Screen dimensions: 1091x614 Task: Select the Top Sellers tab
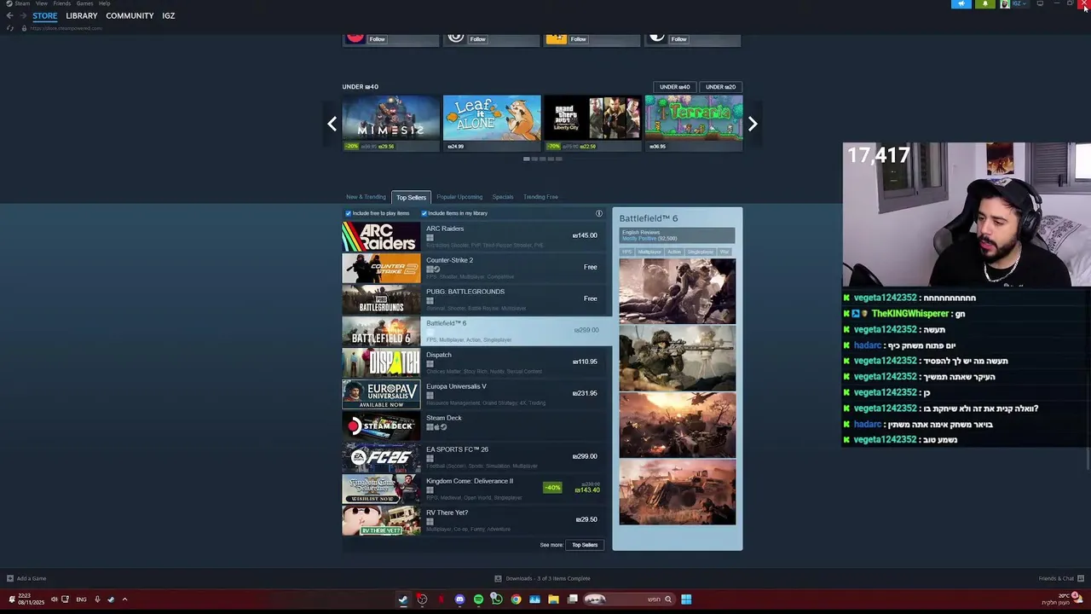point(411,197)
